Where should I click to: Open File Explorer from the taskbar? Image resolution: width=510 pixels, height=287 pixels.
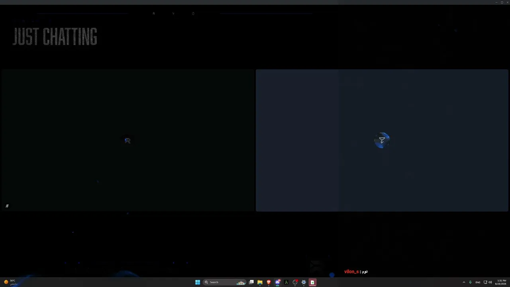point(260,282)
